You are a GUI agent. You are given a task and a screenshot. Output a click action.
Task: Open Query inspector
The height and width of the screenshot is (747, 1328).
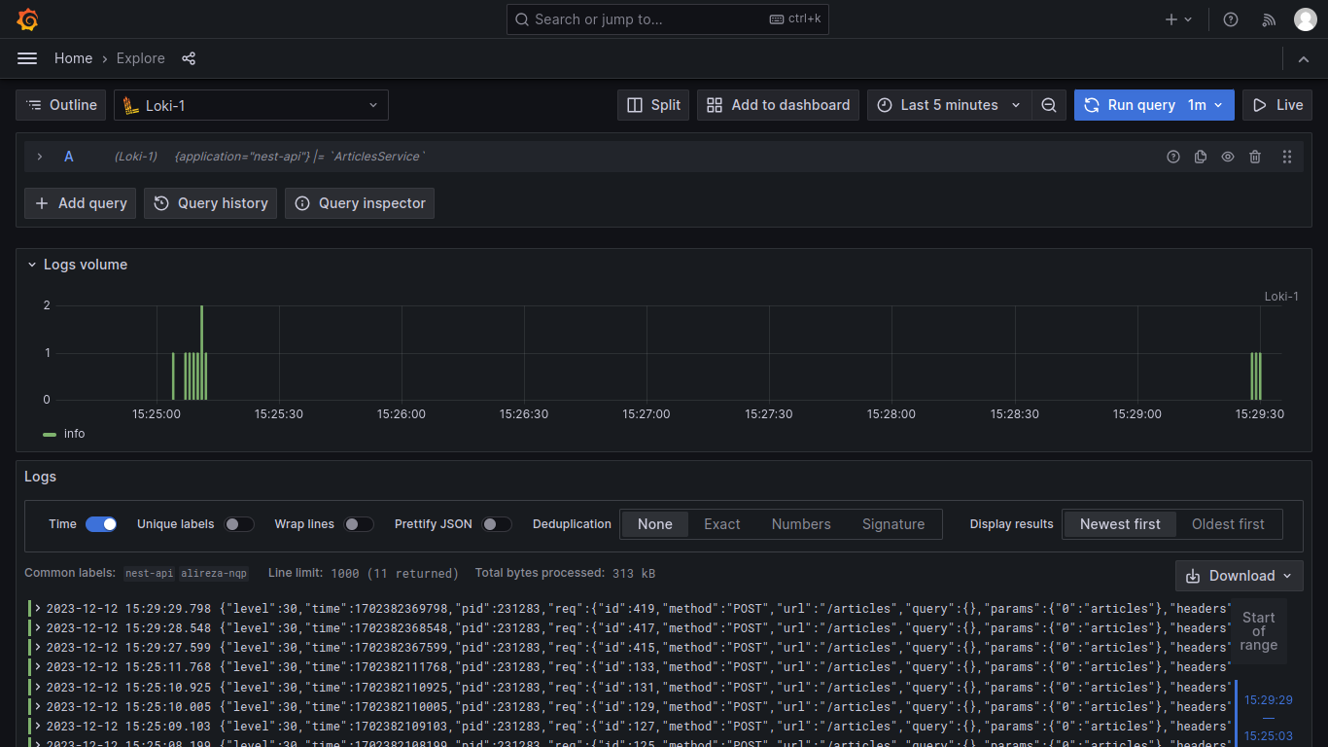pos(360,203)
